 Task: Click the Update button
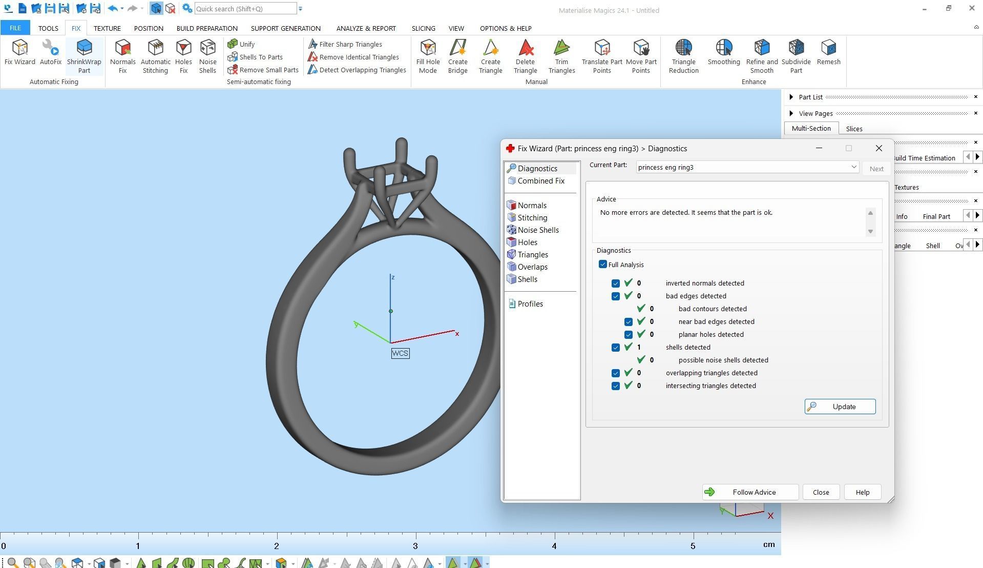click(x=840, y=407)
